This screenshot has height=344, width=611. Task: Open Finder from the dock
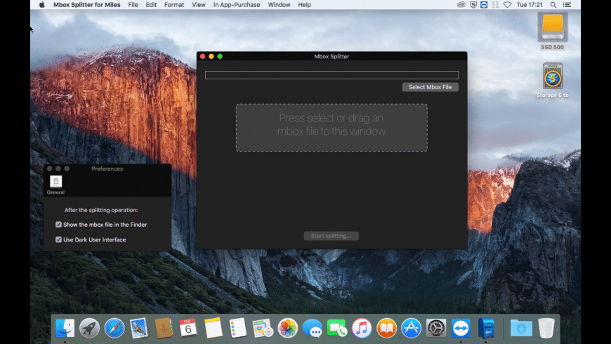(x=65, y=328)
